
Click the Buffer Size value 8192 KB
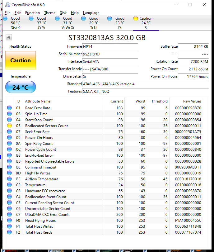(193, 47)
